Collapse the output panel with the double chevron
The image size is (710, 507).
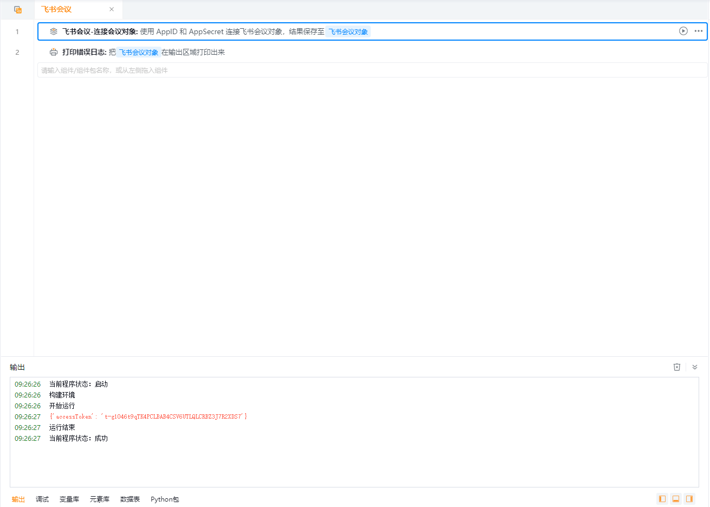pos(695,367)
